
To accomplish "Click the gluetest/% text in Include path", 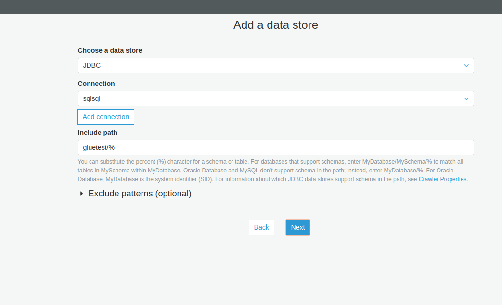I will 99,147.
